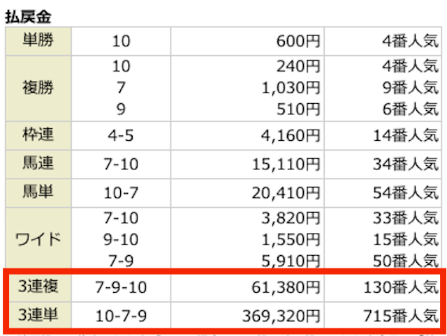Click the 7-9-10 trio combination

[121, 287]
